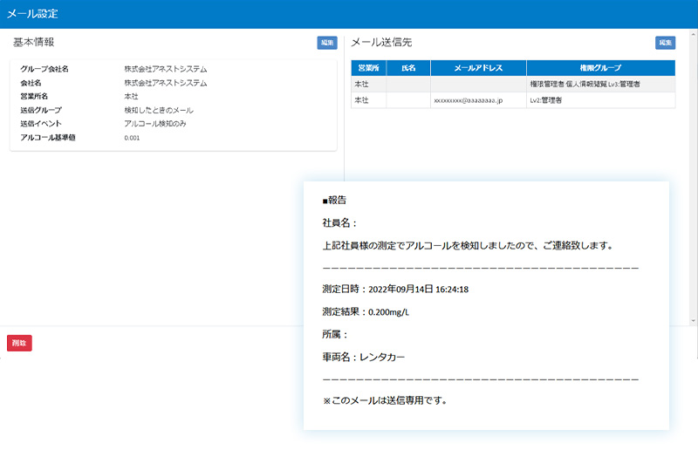Select the email address xxxxxxxxx@aaaaaaaa.jp cell

pos(478,100)
